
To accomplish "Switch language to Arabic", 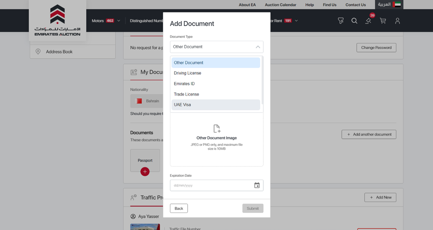I will coord(389,5).
